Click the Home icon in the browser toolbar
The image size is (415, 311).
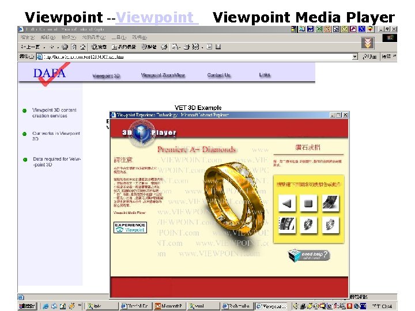(x=83, y=47)
